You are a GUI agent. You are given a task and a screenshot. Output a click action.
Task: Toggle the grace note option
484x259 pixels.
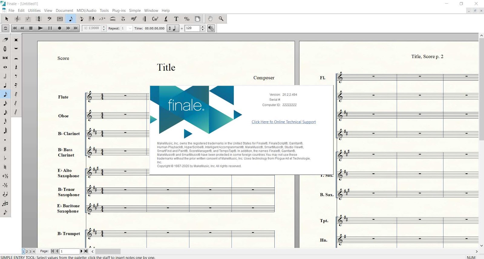coord(5,212)
